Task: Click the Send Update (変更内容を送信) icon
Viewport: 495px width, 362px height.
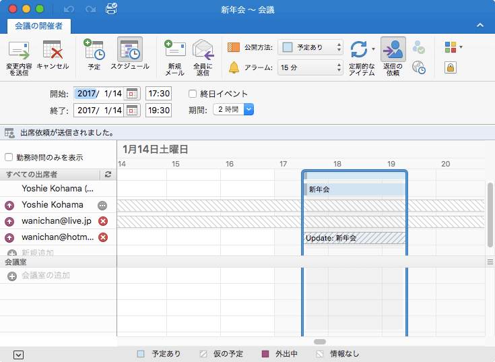Action: [x=19, y=51]
